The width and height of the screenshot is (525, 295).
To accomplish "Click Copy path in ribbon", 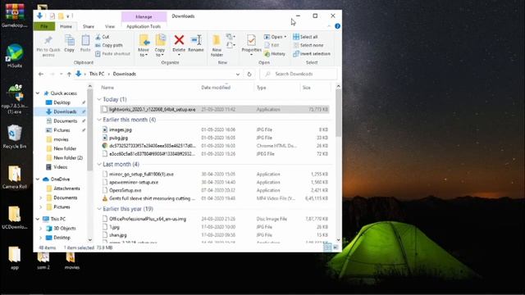I will [x=109, y=45].
